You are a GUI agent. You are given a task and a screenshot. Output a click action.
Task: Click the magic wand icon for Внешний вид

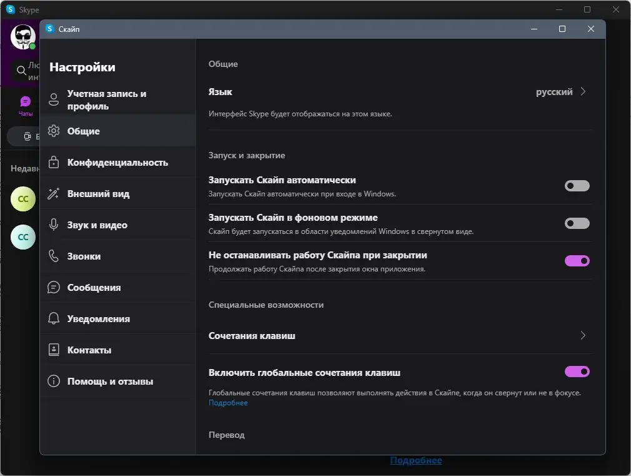tap(54, 193)
